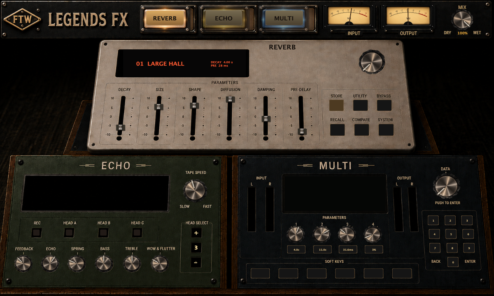Screen dimensions: 494x296
Task: Click the Echo FEEDBACK knob
Action: (23, 264)
